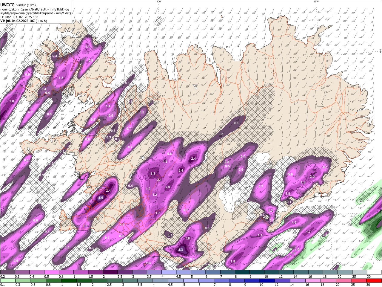This screenshot has width=382, height=287.
Task: Click the "0.2" label on the upper legend scale
Action: (x=2, y=277)
